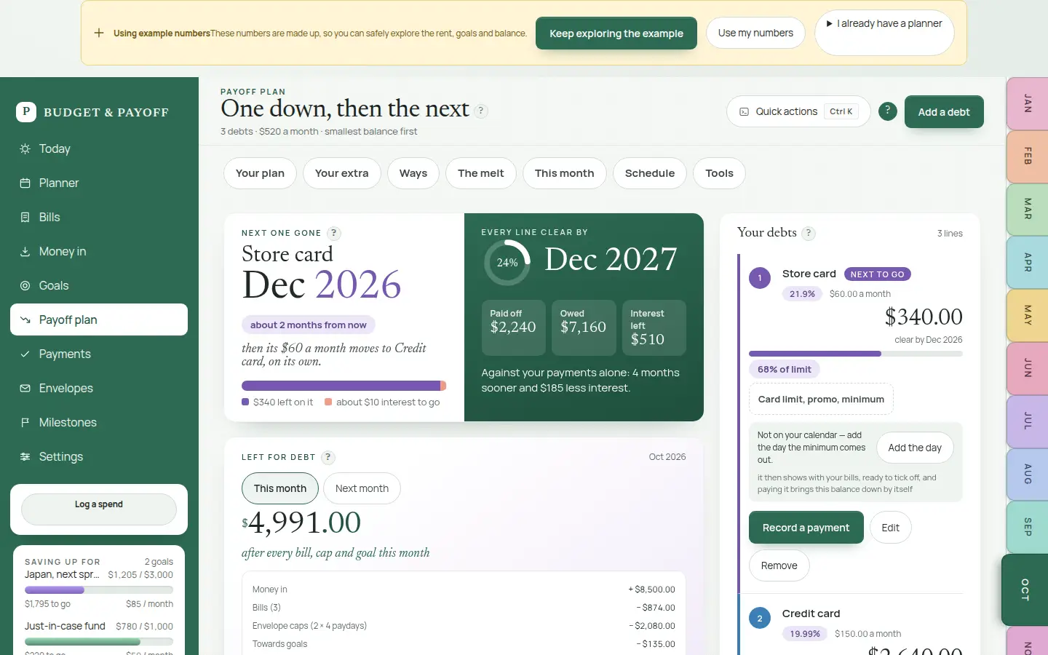Click the help icon beside page title
This screenshot has width=1048, height=655.
tap(481, 111)
